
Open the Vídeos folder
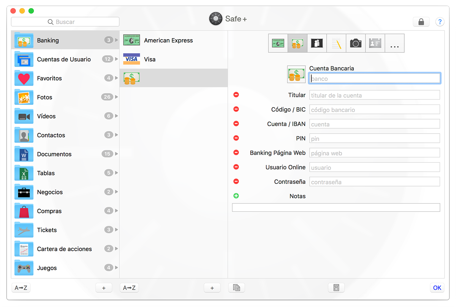65,116
